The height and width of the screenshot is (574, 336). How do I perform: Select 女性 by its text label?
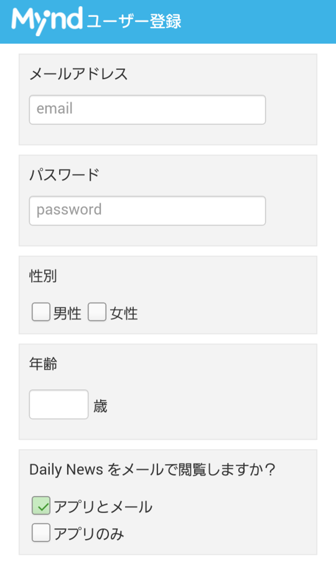[x=124, y=313]
